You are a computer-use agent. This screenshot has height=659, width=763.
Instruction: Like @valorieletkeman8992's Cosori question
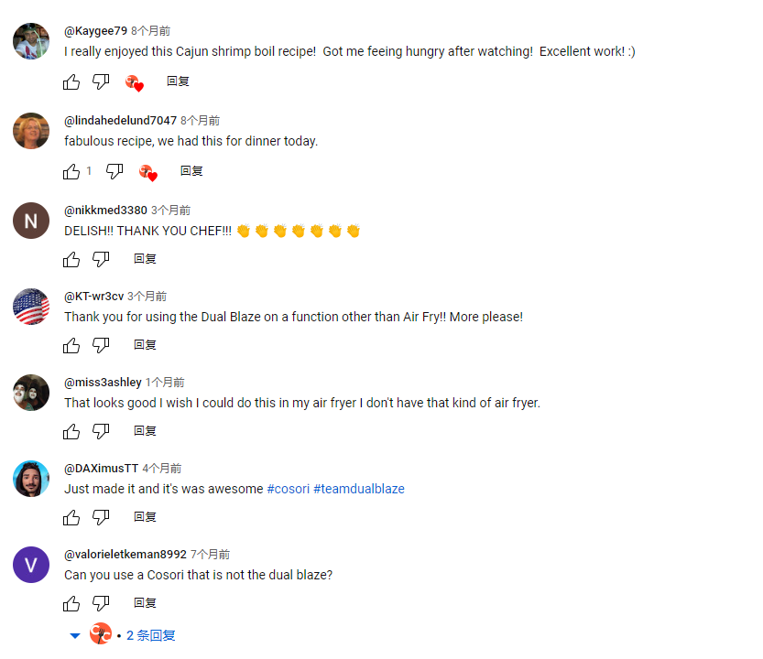71,603
